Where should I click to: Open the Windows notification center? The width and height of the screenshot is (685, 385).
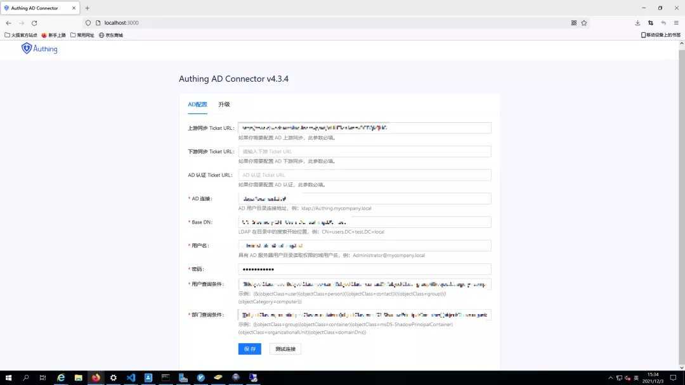673,377
